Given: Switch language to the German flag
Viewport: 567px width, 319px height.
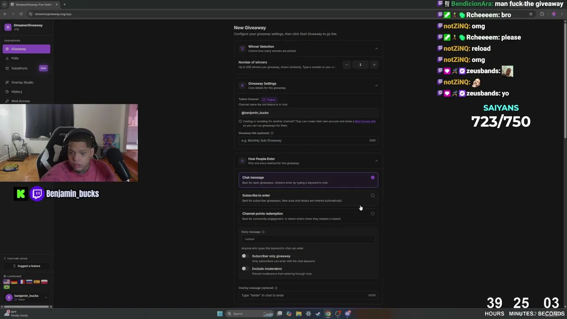Looking at the screenshot, I should tap(14, 282).
